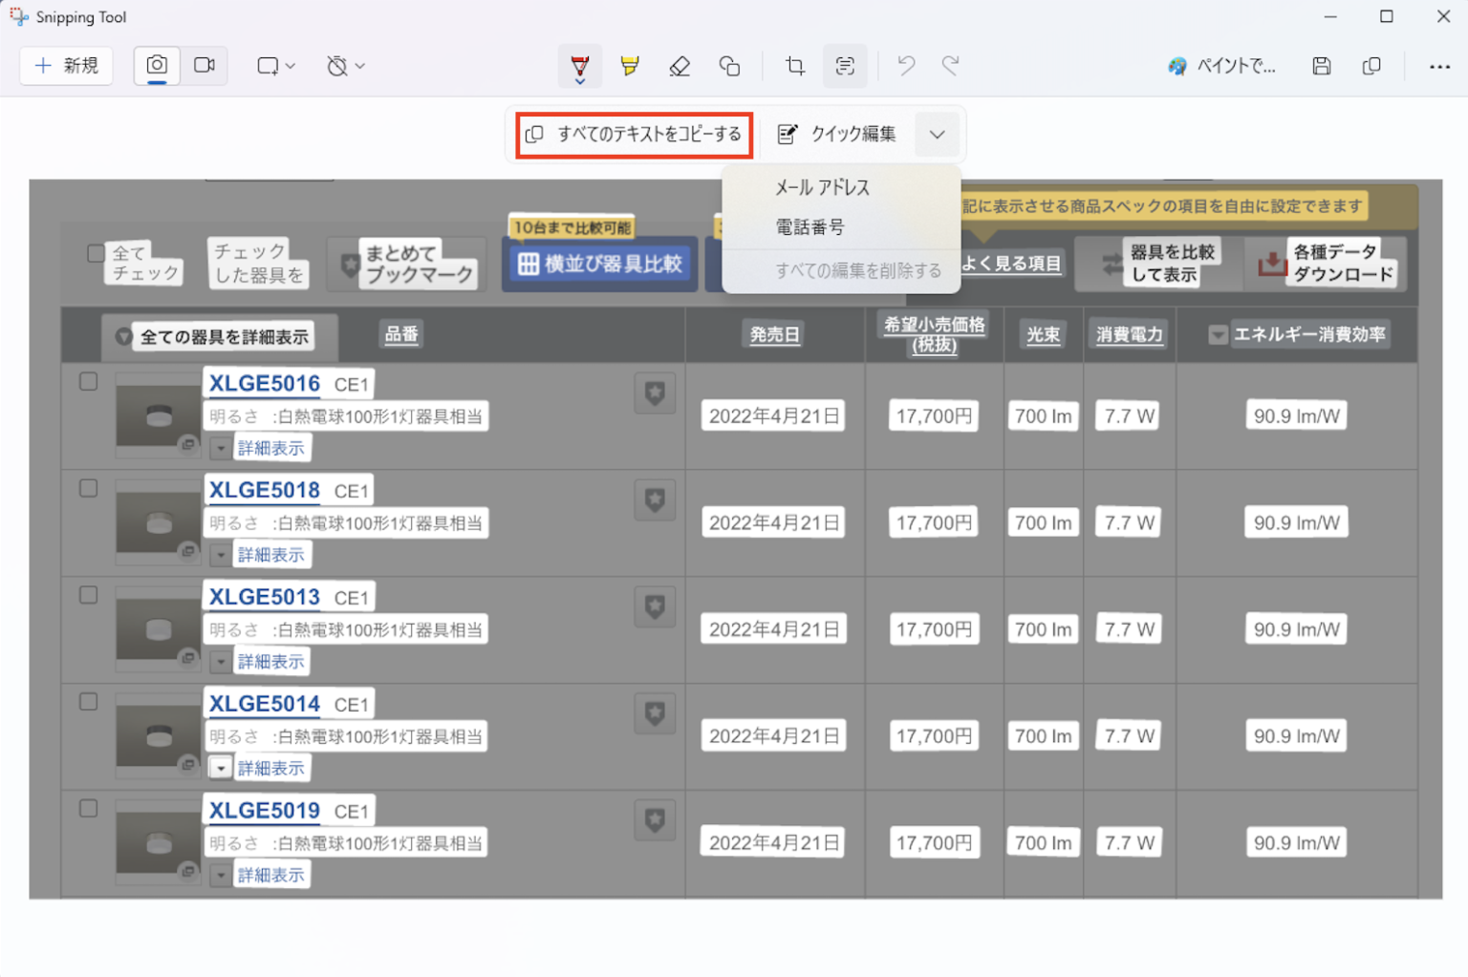This screenshot has width=1468, height=977.
Task: Copy the screenshot to clipboard
Action: [x=1371, y=66]
